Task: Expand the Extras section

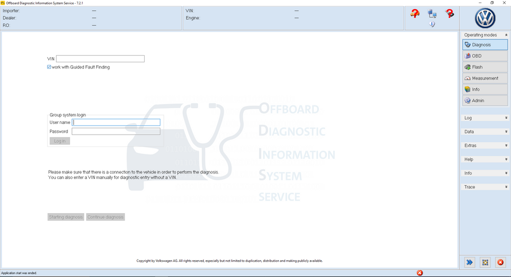Action: coord(485,145)
